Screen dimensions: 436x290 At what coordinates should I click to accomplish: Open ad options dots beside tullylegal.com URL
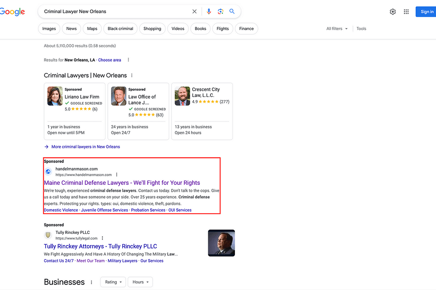pos(102,238)
